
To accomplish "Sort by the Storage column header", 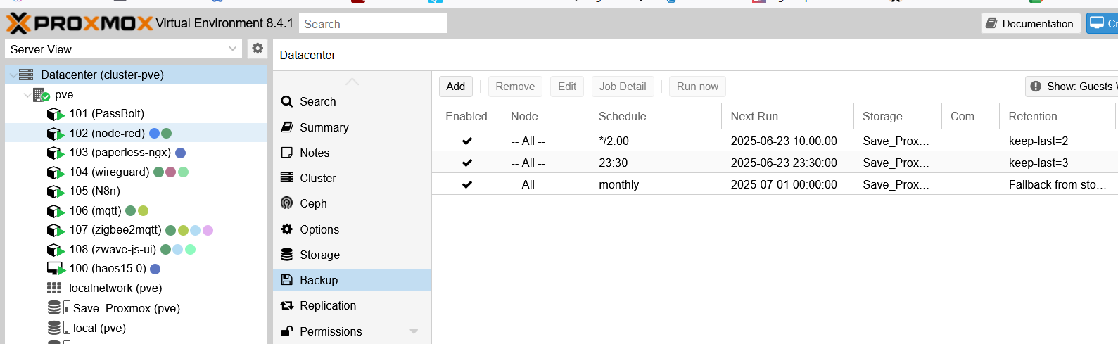I will point(898,116).
